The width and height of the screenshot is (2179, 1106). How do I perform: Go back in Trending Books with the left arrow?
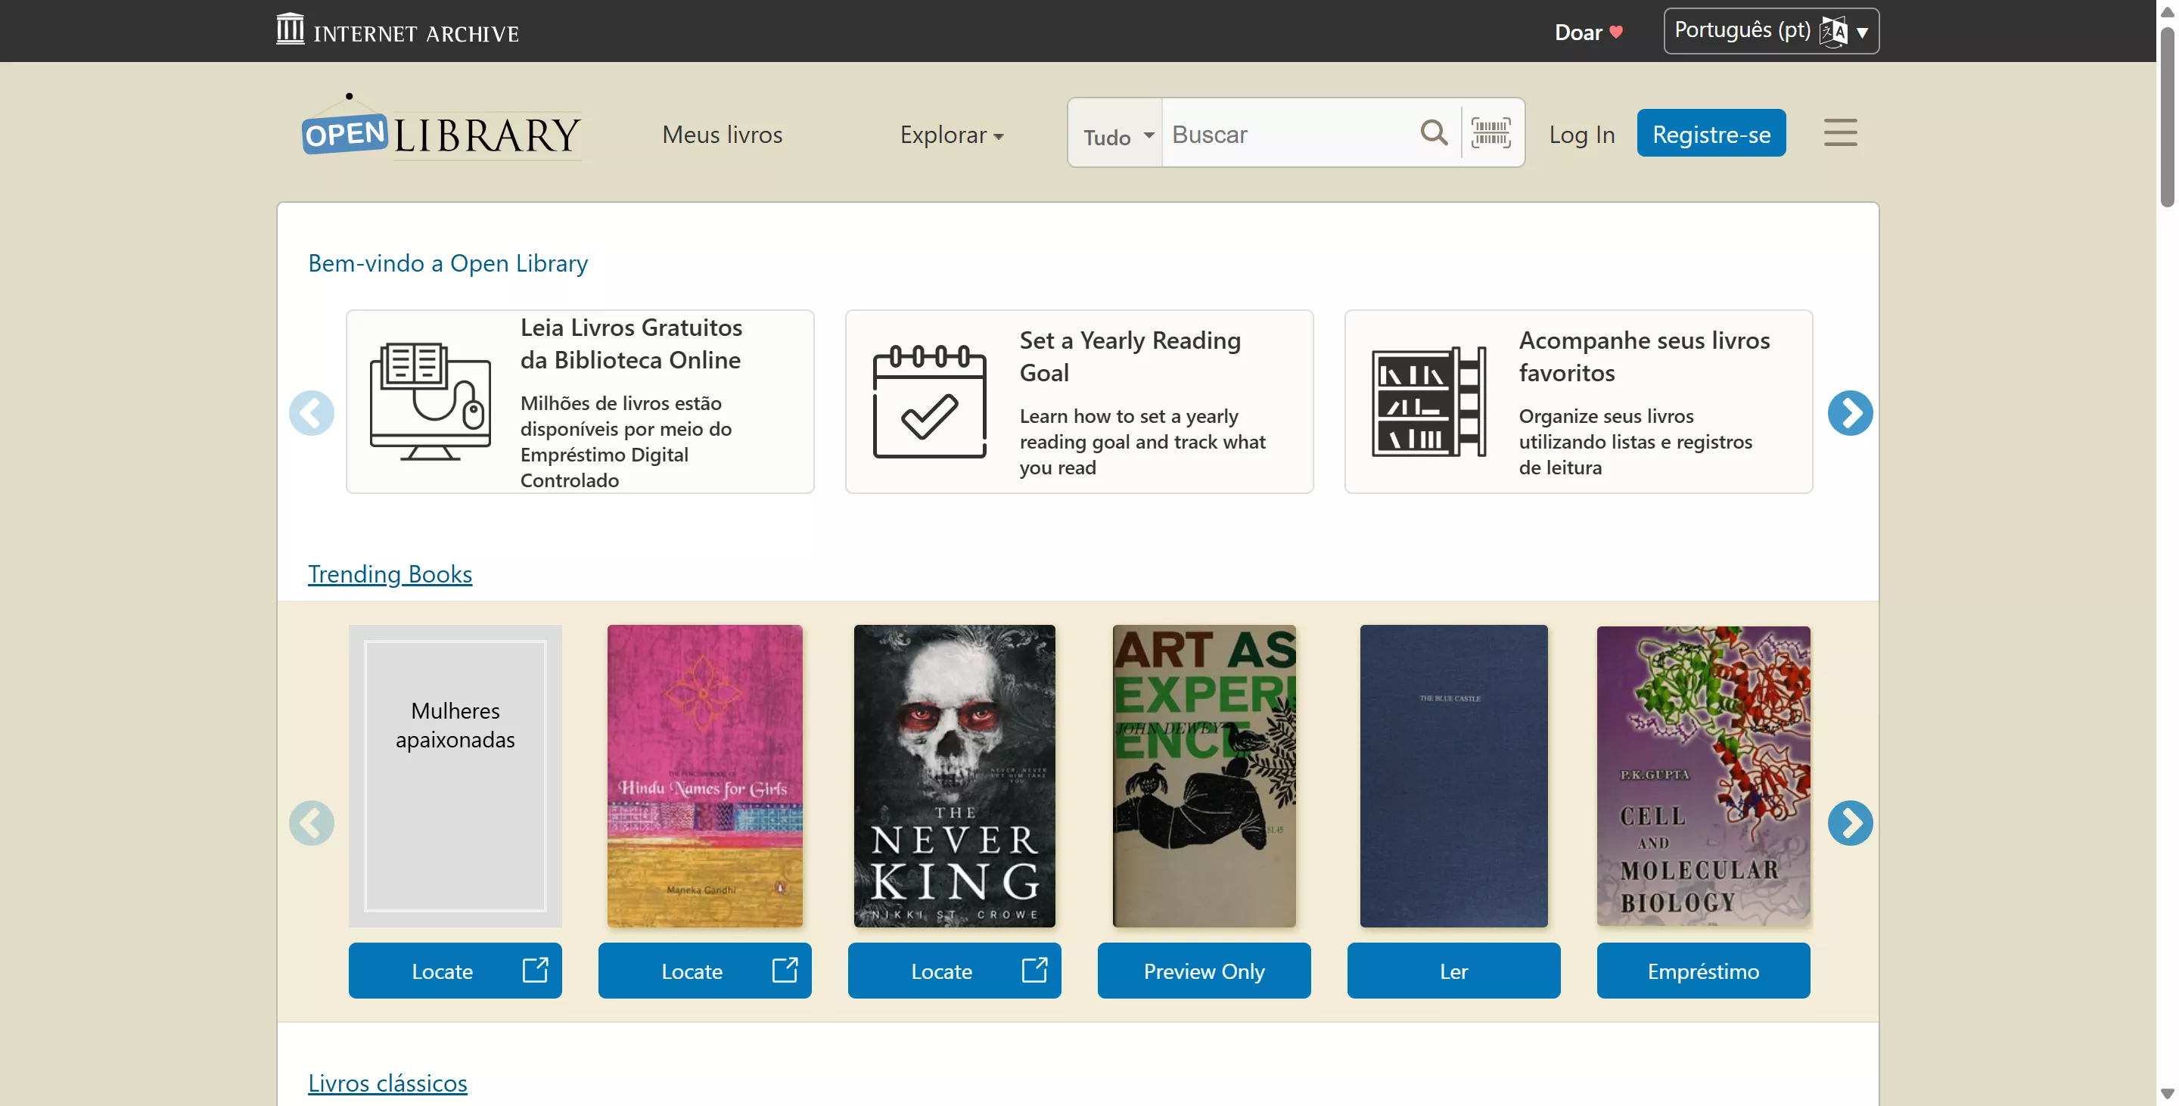coord(311,823)
